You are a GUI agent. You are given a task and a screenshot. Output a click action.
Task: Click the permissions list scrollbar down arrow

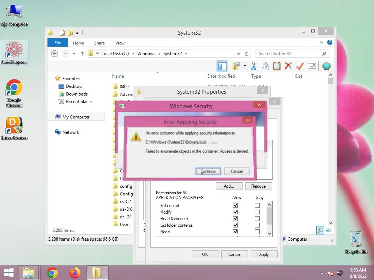pyautogui.click(x=269, y=234)
